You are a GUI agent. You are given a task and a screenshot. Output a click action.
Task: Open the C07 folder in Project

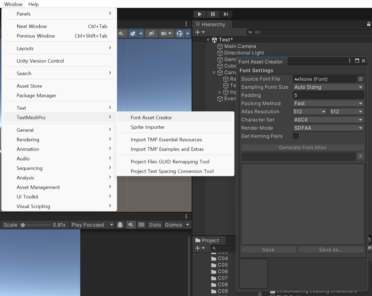click(x=220, y=278)
